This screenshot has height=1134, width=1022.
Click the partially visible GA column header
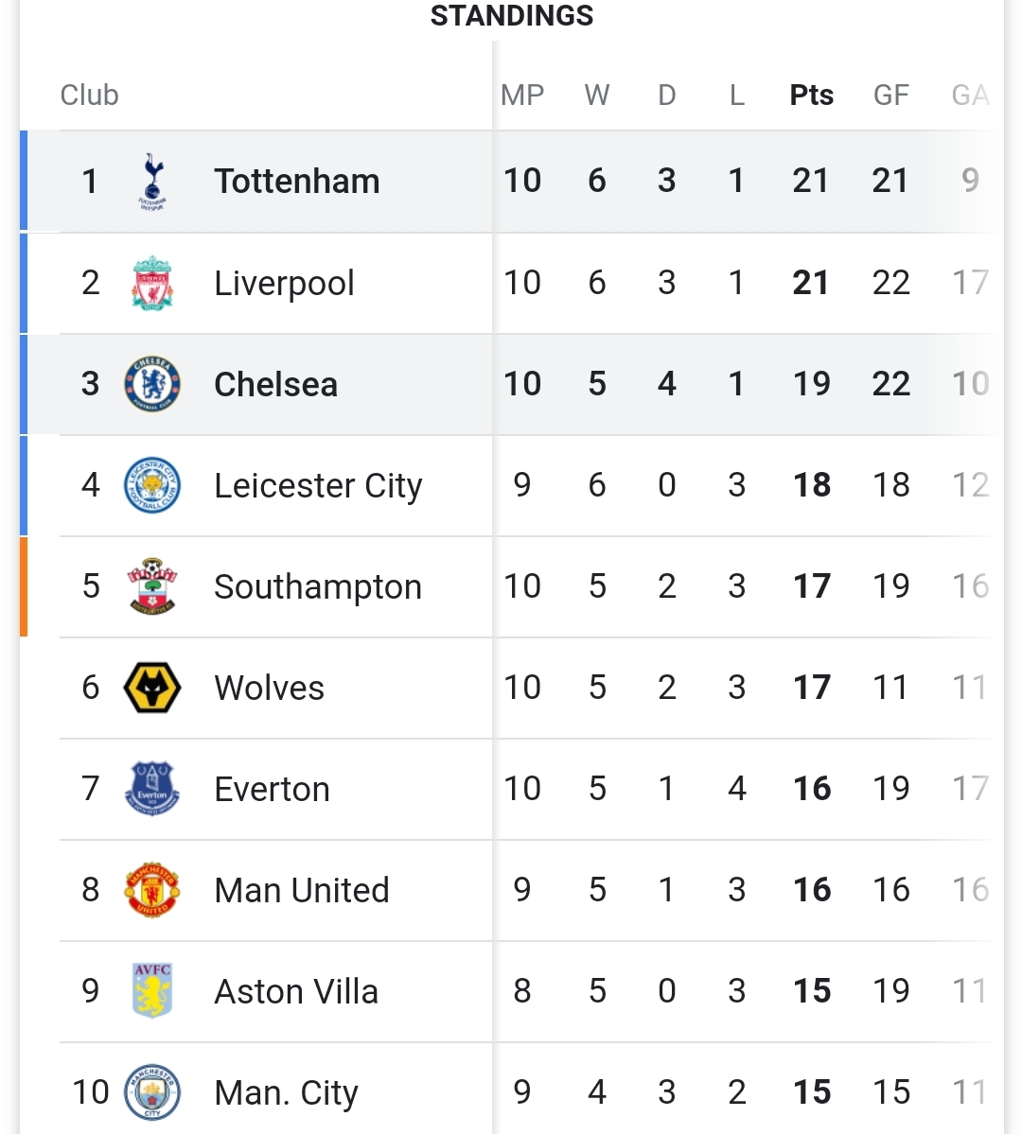point(970,95)
